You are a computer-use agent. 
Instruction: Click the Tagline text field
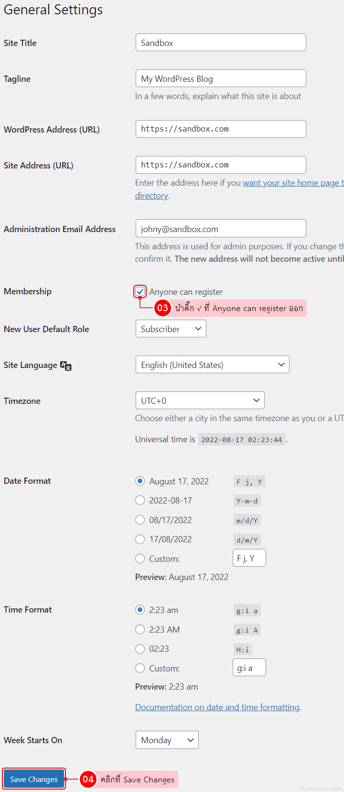click(x=221, y=78)
